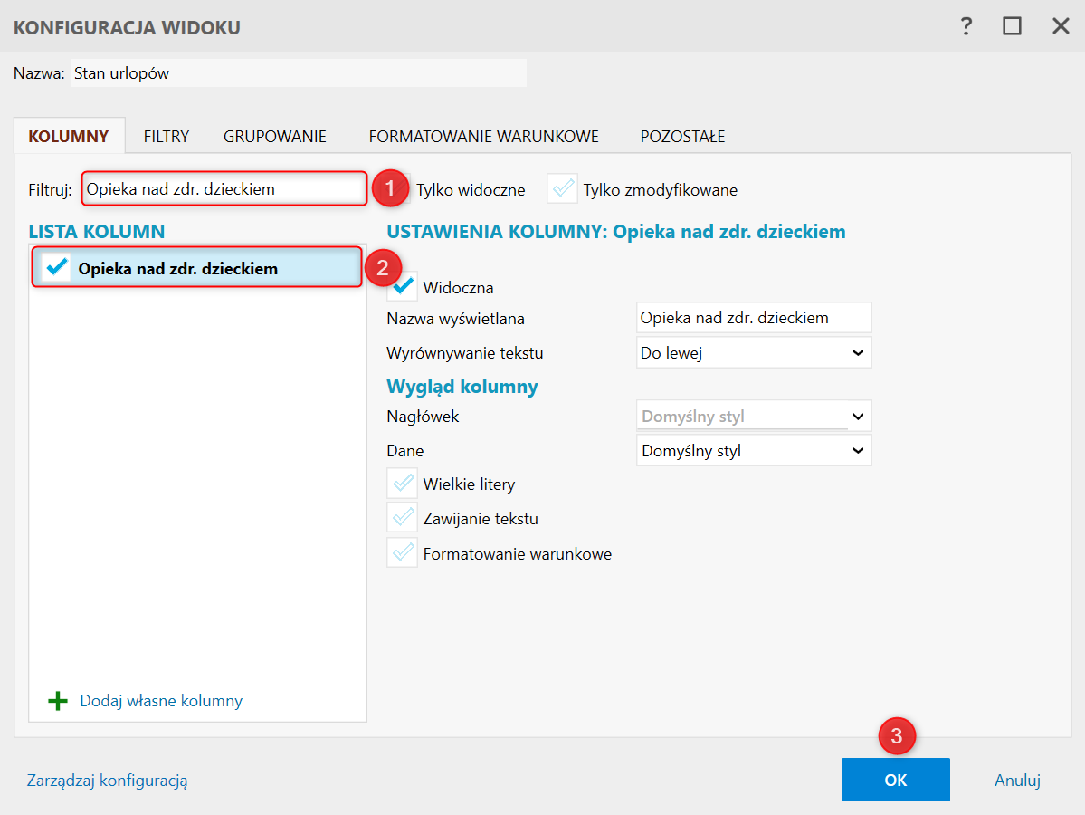1085x815 pixels.
Task: Click the 'Tylko widoczne' label
Action: tap(471, 190)
